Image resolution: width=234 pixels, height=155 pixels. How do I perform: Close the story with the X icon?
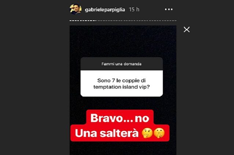click(x=187, y=30)
